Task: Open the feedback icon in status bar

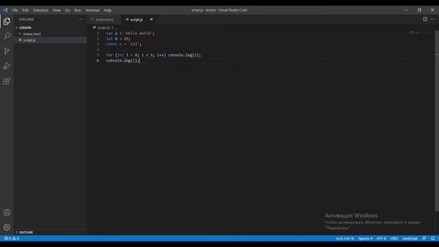Action: click(x=425, y=238)
